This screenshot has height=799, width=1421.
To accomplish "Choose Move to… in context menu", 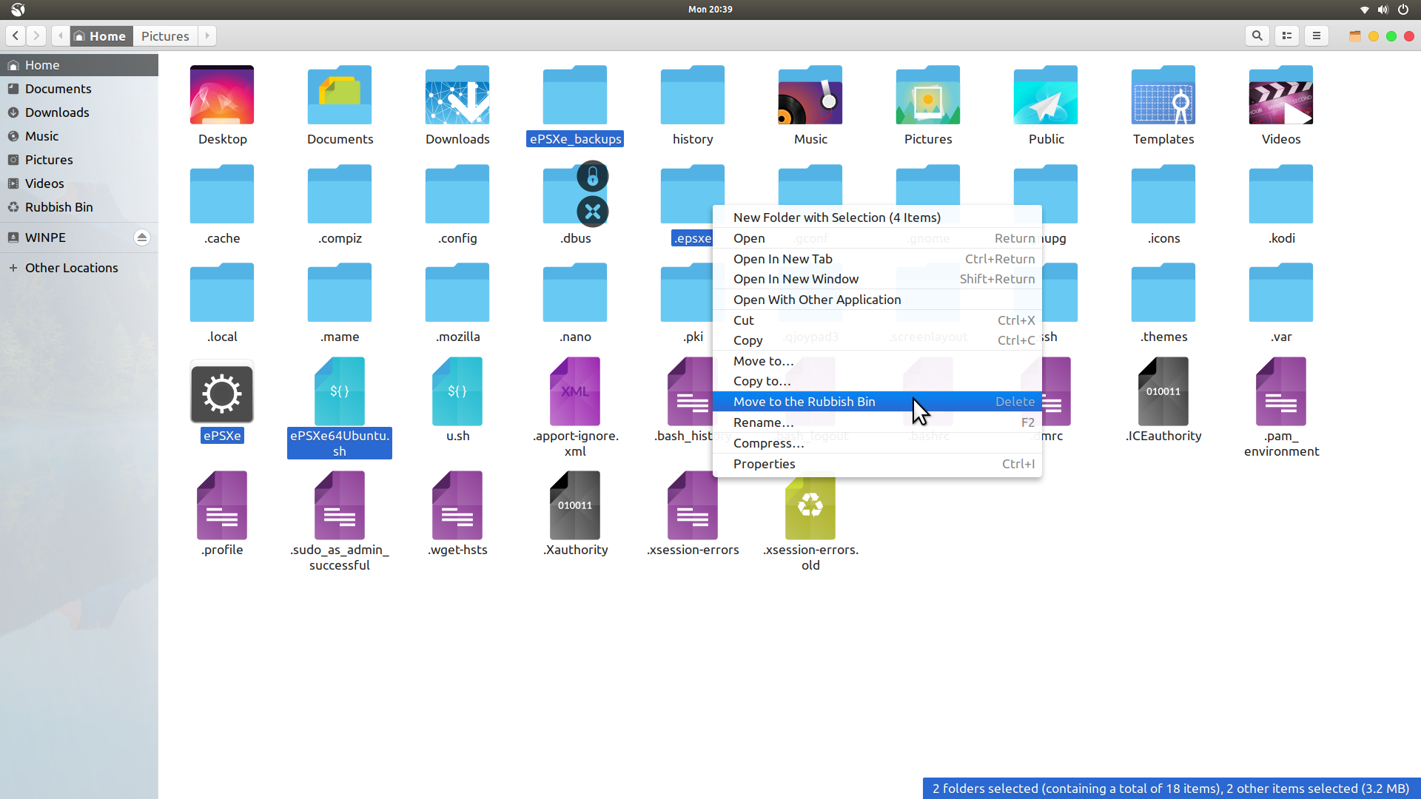I will tap(877, 361).
